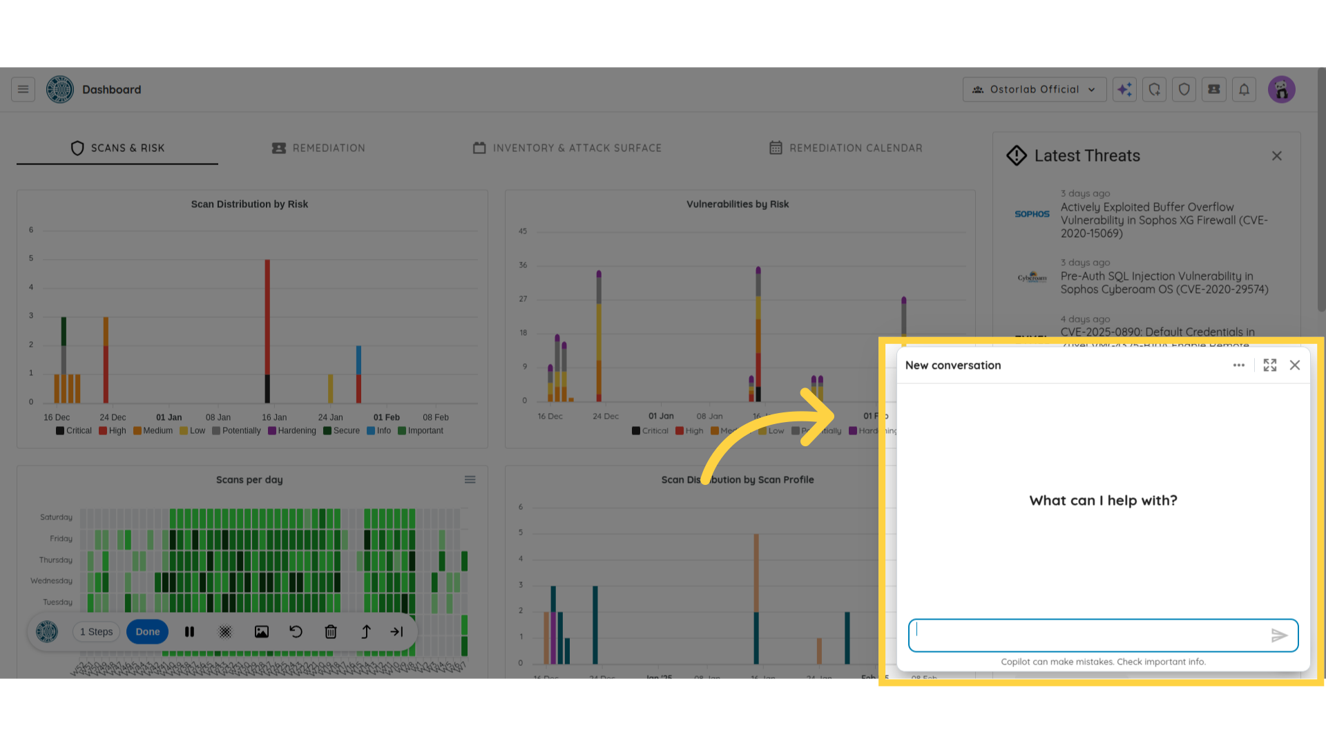
Task: Click the Remediation Calendar icon
Action: [x=773, y=148]
